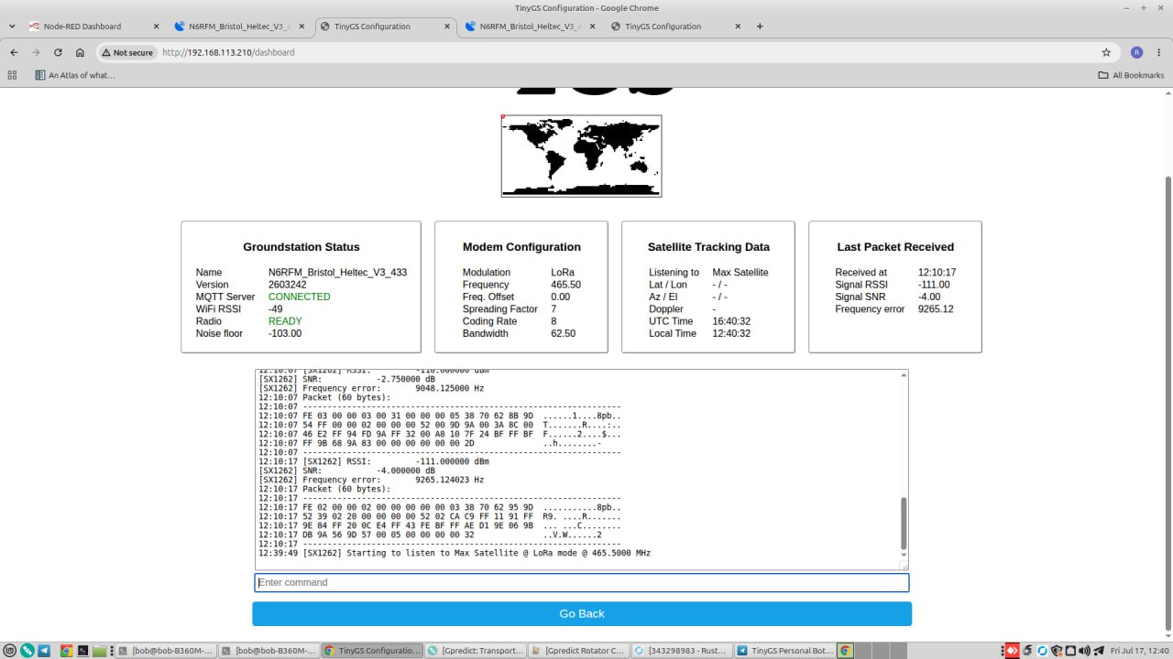The width and height of the screenshot is (1173, 659).
Task: Click the world map image
Action: point(581,156)
